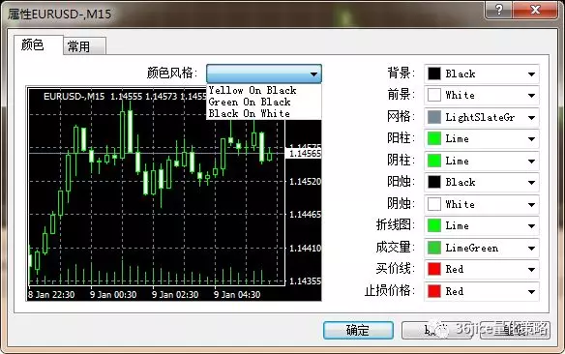Open the 阳烛 color dropdown
The height and width of the screenshot is (354, 565).
tap(482, 183)
